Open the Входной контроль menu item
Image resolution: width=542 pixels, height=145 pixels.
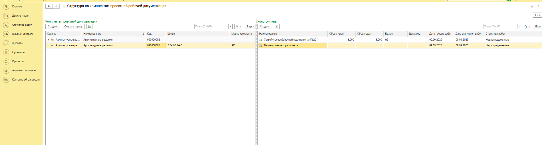23,34
